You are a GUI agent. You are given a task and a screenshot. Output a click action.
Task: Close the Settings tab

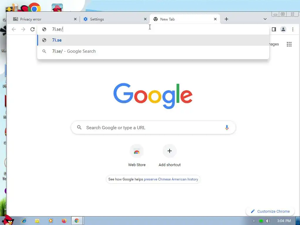145,19
